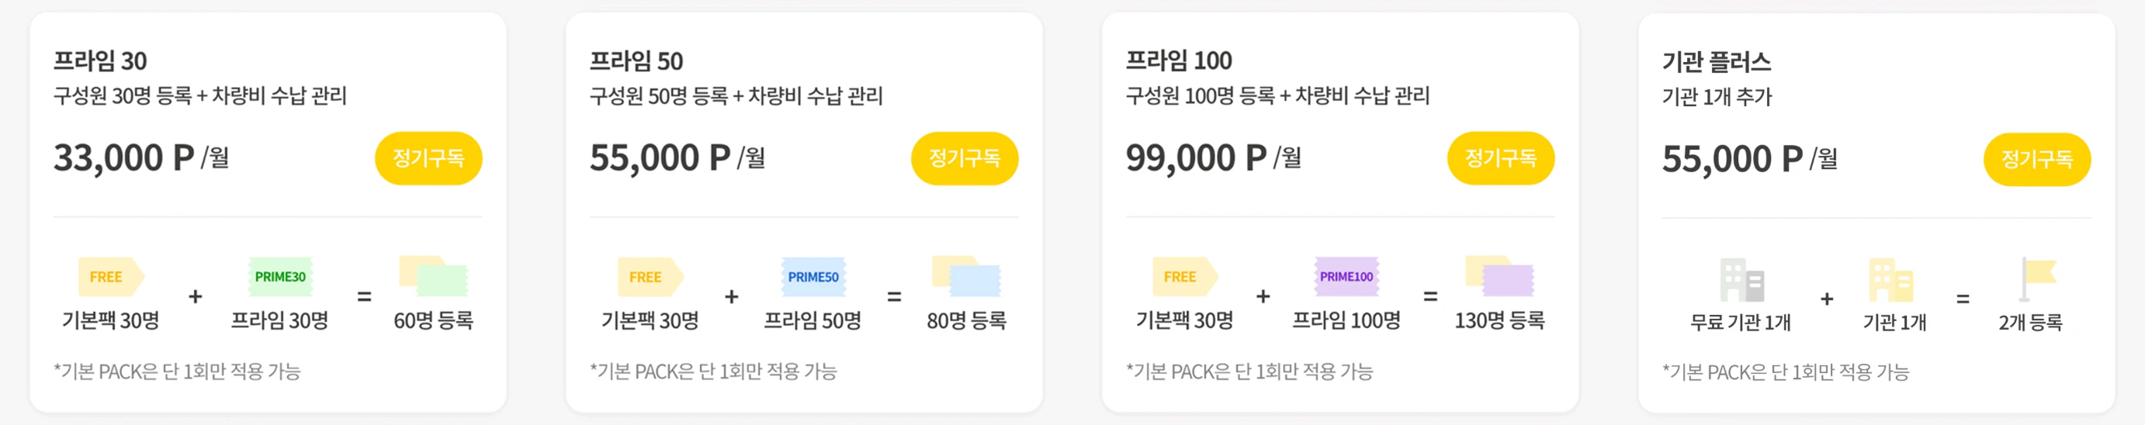This screenshot has height=425, width=2145.
Task: Click the gray 무료 기관 building icon
Action: coord(1741,279)
